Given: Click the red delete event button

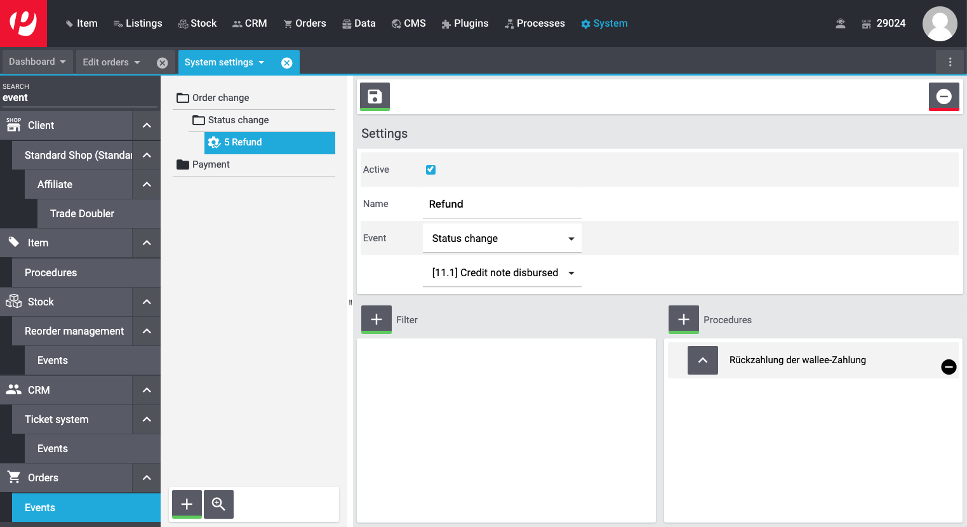Looking at the screenshot, I should (944, 97).
